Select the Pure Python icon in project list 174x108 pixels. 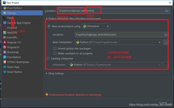(x=5, y=8)
